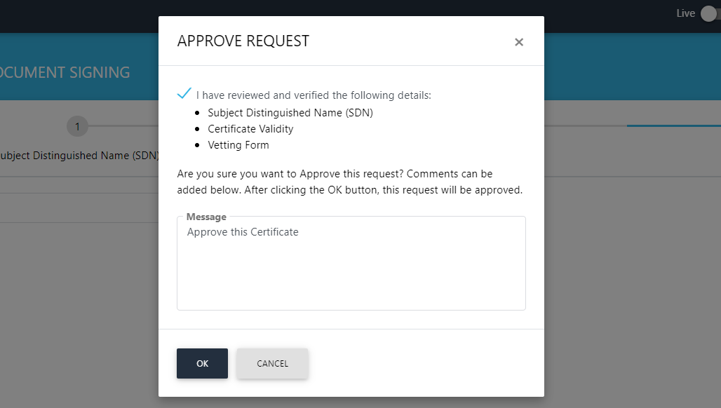This screenshot has width=721, height=408.
Task: Click the gray connector line after step 1
Action: 123,126
